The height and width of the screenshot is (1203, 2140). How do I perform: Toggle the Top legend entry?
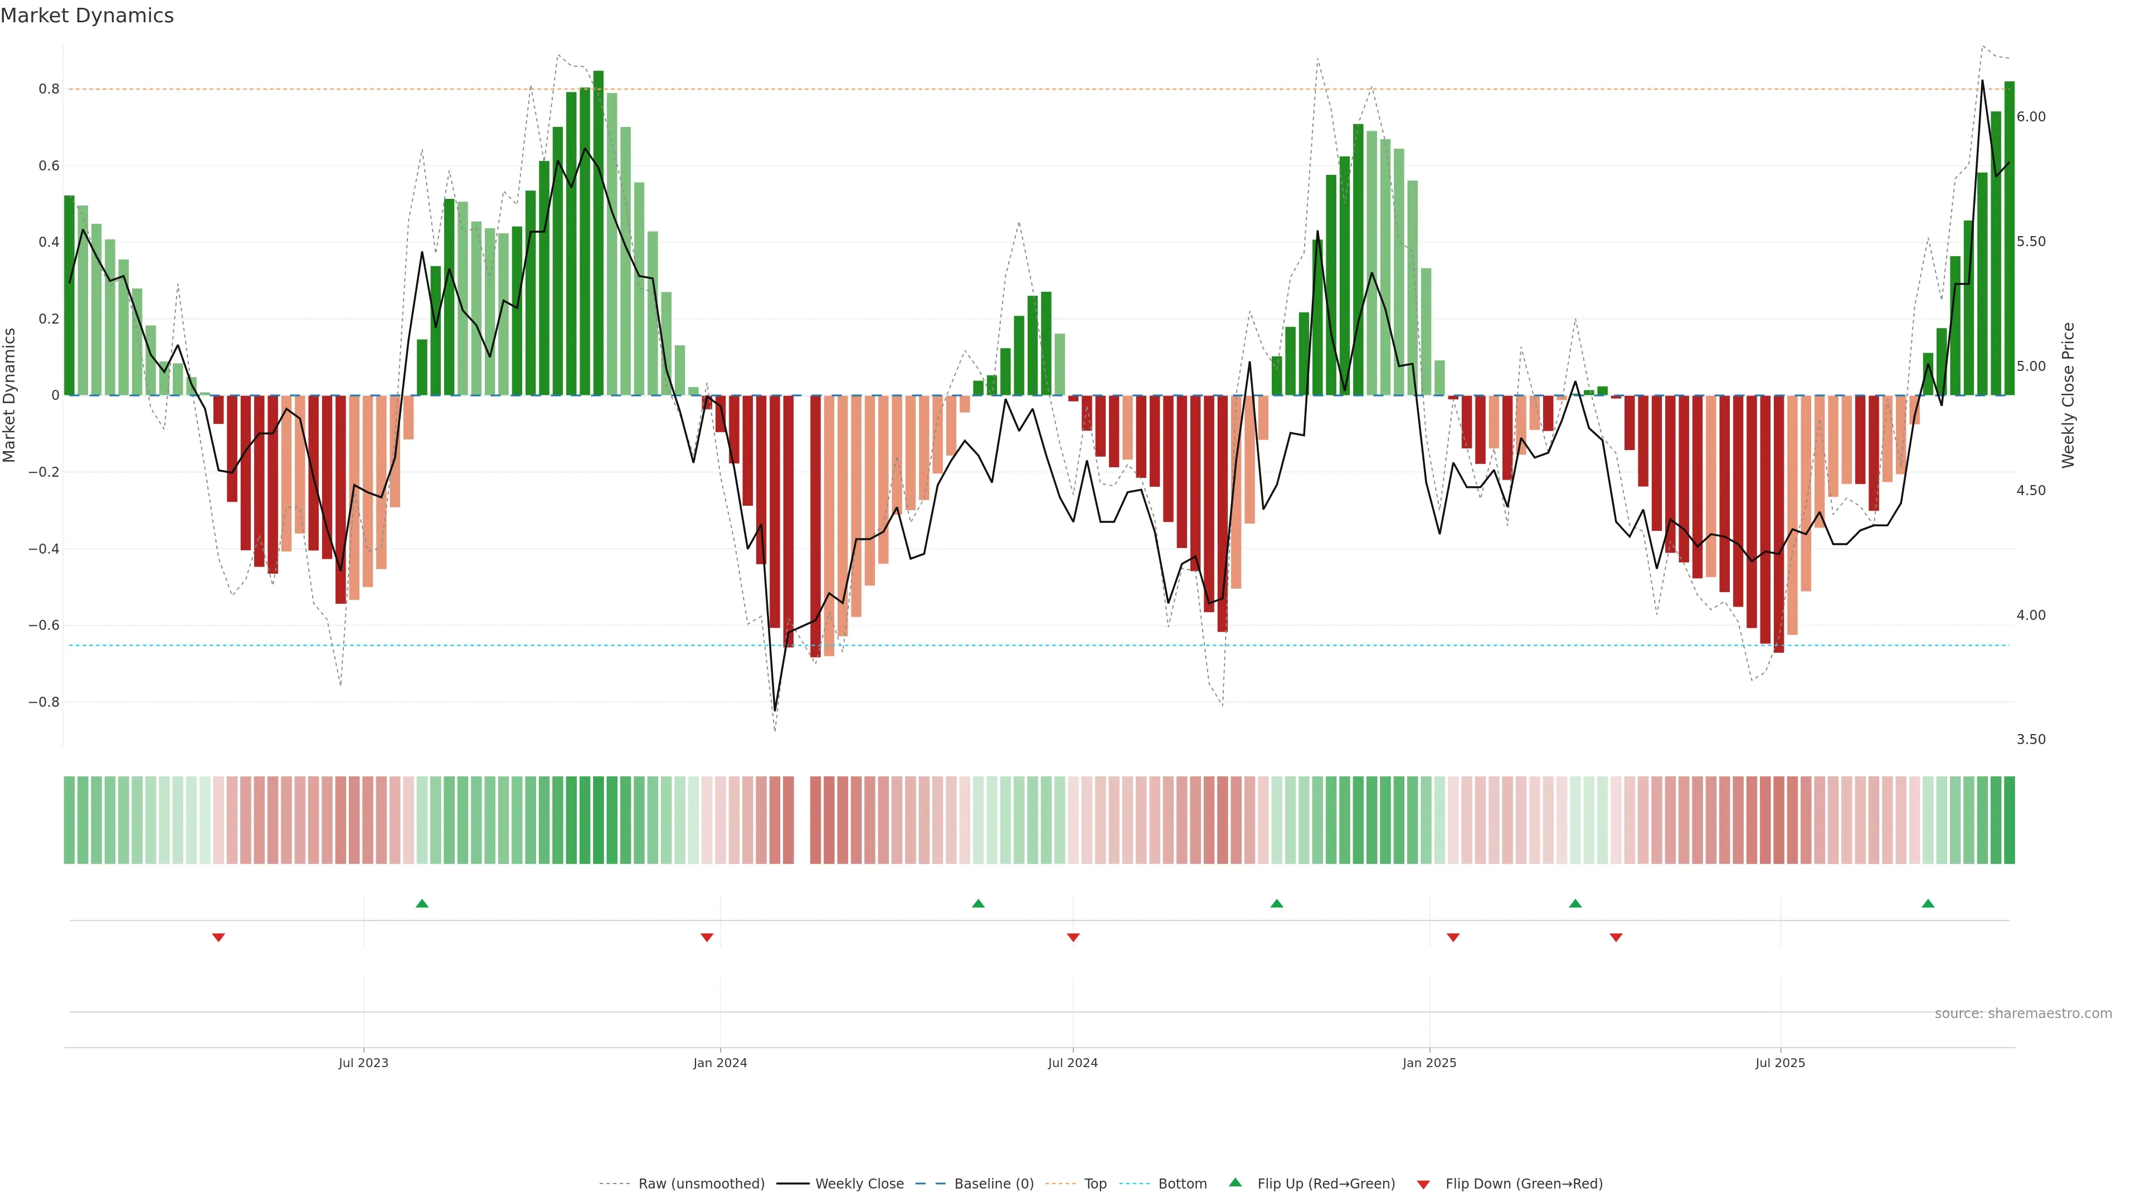click(1095, 1184)
